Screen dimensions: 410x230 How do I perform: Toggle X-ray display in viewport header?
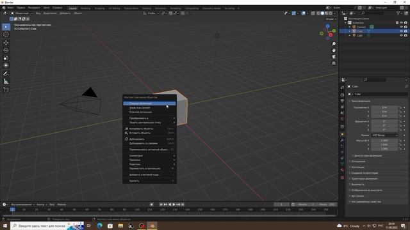click(x=313, y=13)
